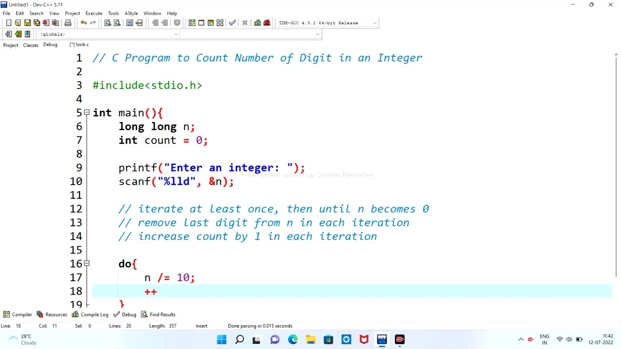Screen dimensions: 621x349
Task: Collapse the main() fold at line 5
Action: coord(86,112)
